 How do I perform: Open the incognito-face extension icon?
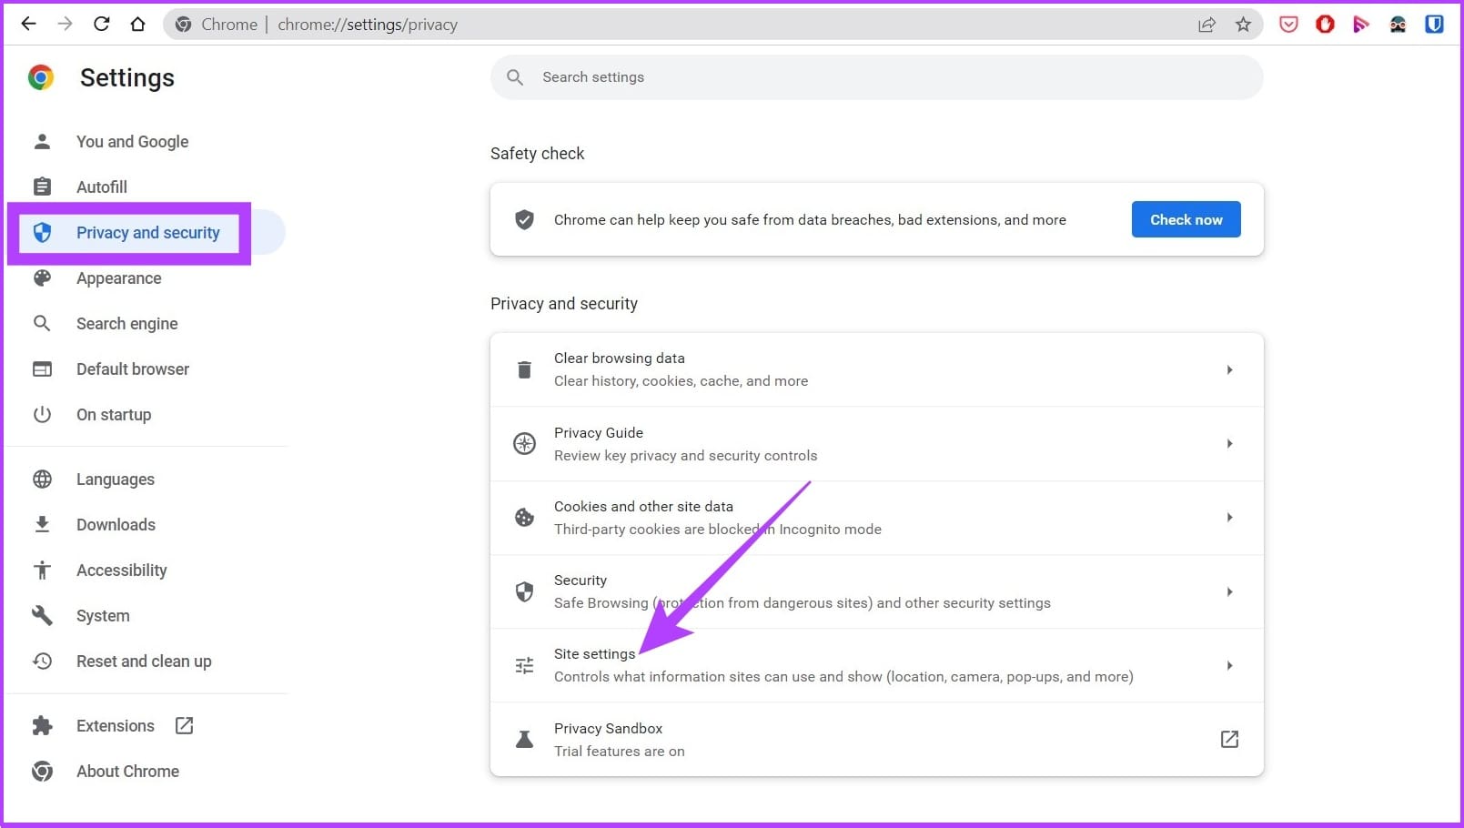(x=1398, y=25)
